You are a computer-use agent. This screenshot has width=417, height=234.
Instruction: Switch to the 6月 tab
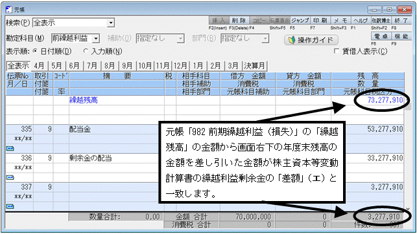[74, 65]
